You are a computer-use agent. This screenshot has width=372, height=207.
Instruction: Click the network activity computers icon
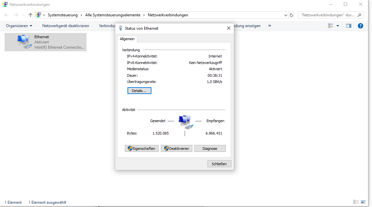pos(186,122)
